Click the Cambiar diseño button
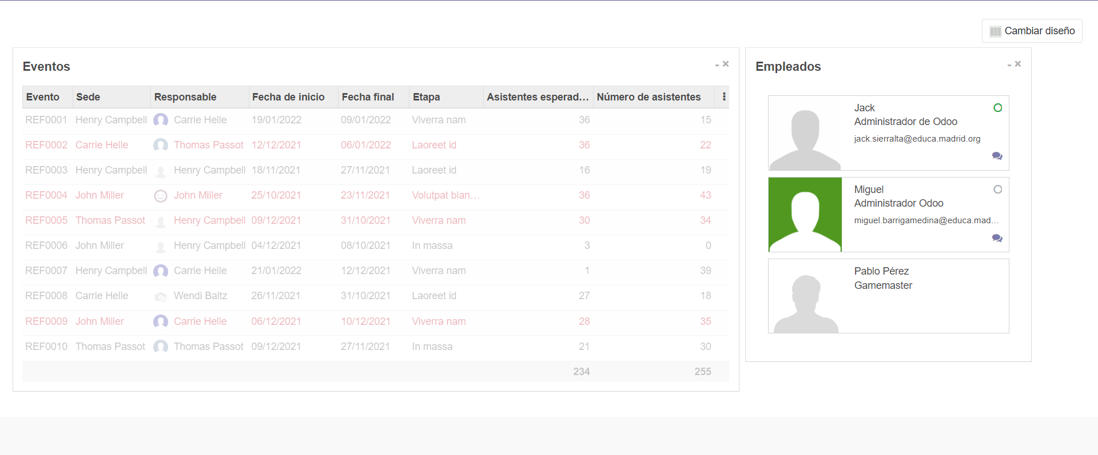 click(x=1032, y=31)
